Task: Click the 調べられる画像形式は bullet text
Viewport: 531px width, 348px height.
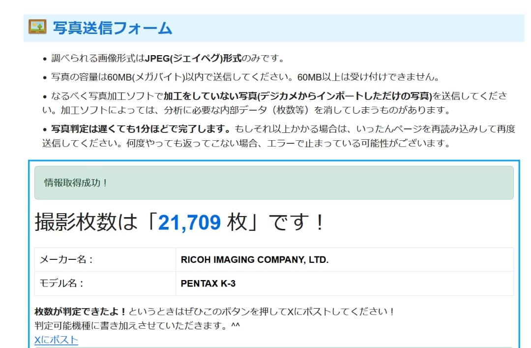Action: point(98,59)
